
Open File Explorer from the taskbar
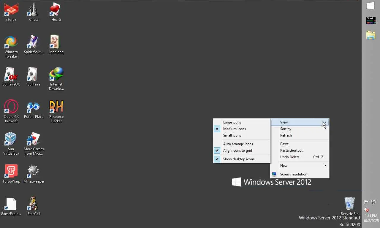tap(370, 35)
